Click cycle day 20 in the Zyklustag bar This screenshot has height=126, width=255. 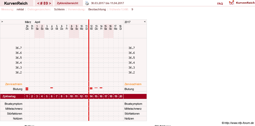click(x=121, y=96)
